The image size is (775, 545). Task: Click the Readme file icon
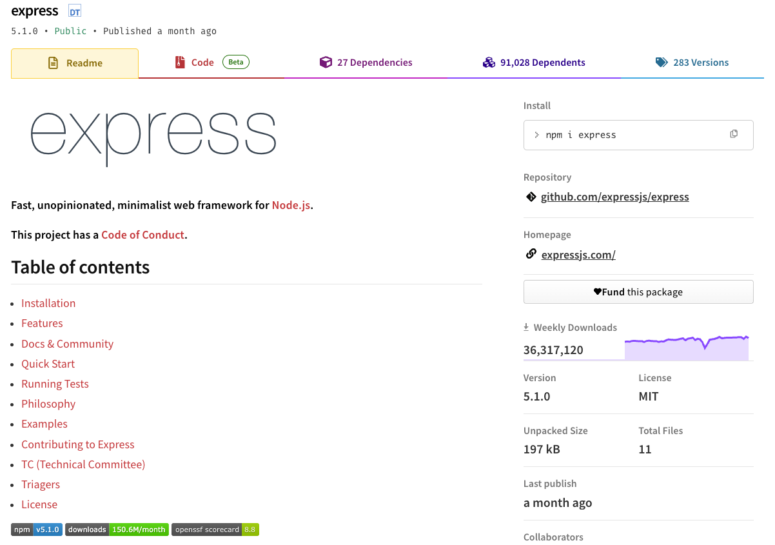53,63
